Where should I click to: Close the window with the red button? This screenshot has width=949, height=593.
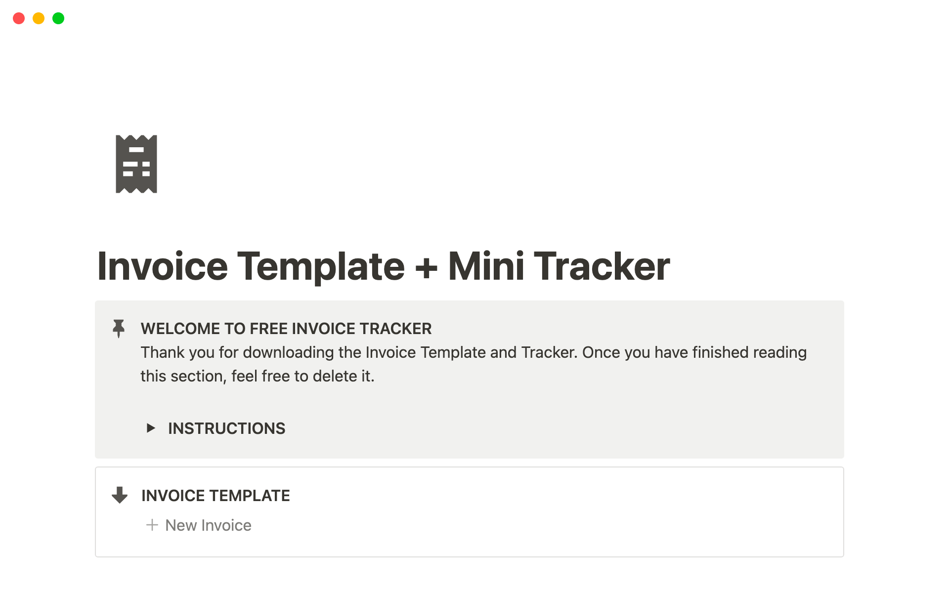(19, 18)
